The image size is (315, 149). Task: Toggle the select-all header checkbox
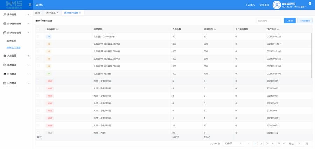38,29
